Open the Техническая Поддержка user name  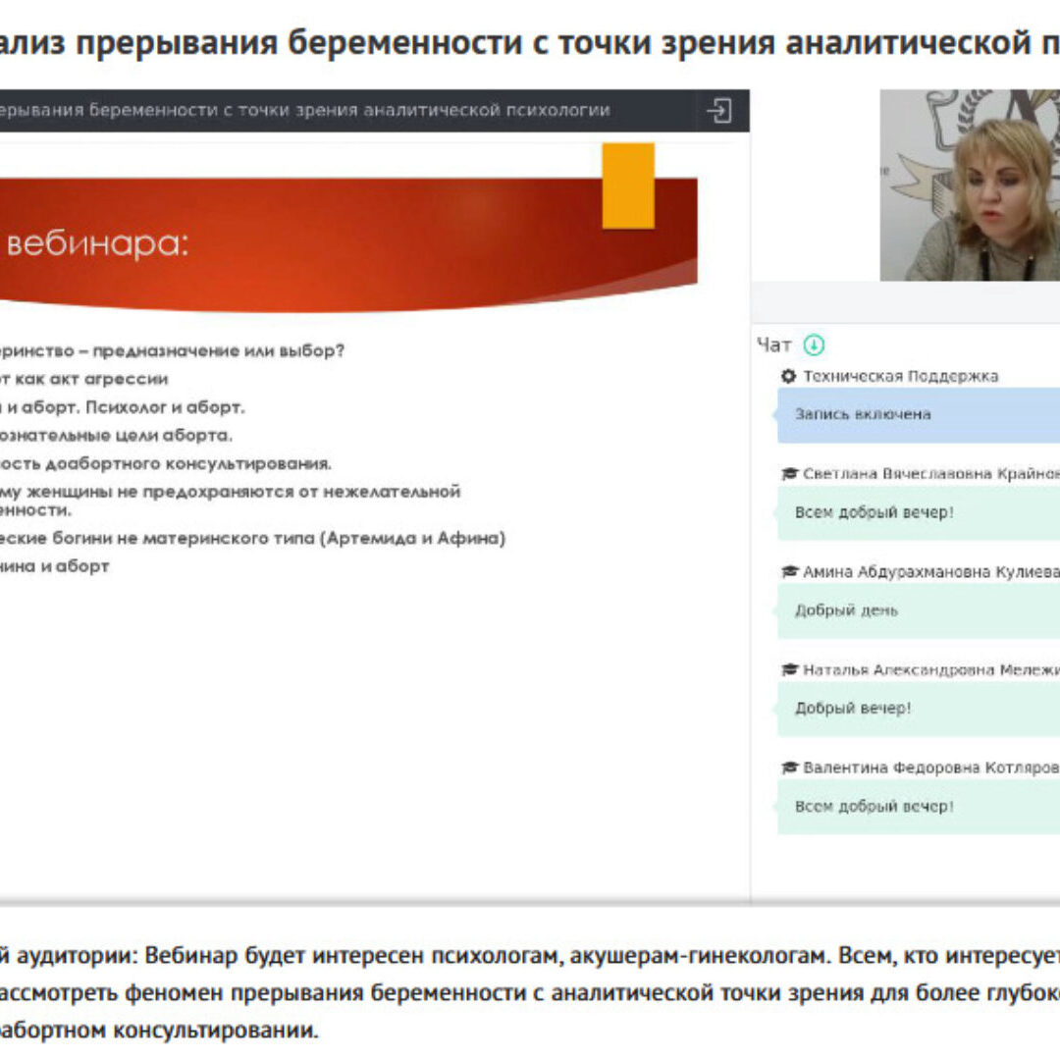900,376
